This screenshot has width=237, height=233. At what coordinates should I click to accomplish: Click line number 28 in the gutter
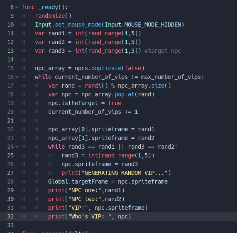[x=10, y=181]
